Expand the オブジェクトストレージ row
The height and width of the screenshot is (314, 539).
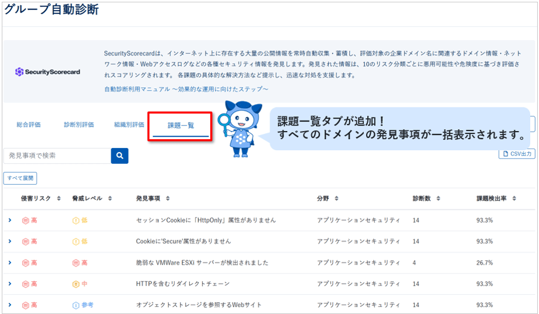9,305
